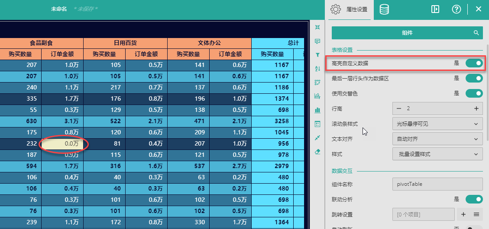Image resolution: width=489 pixels, height=229 pixels.
Task: Click the collapse side panel icon in header
Action: pos(435,9)
